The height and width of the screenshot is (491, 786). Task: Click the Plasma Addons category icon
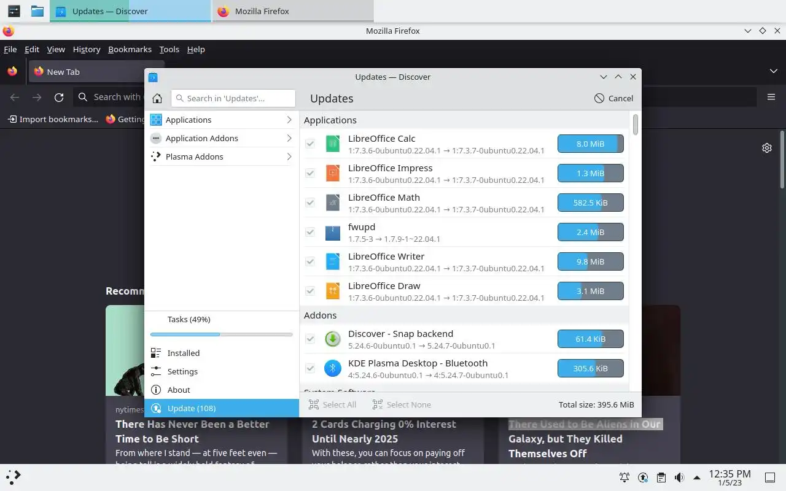(156, 157)
